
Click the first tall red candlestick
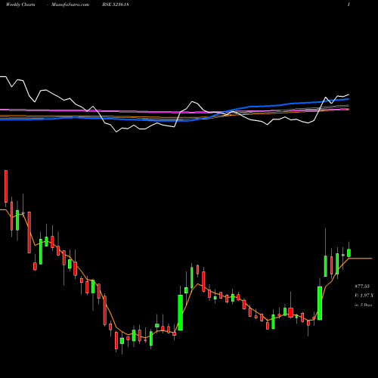tap(6, 186)
